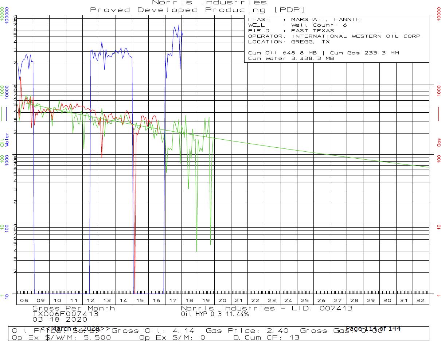Click the red Gas legend line on right axis
This screenshot has height=341, width=441.
tap(439, 113)
